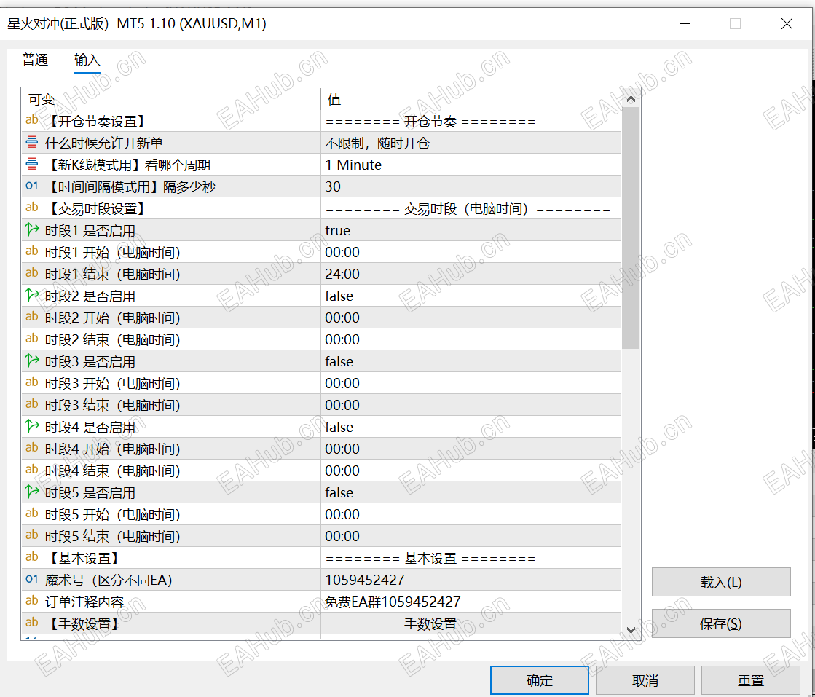This screenshot has width=815, height=697.
Task: Click the ab icon of 时段4 开始
Action: 32,448
